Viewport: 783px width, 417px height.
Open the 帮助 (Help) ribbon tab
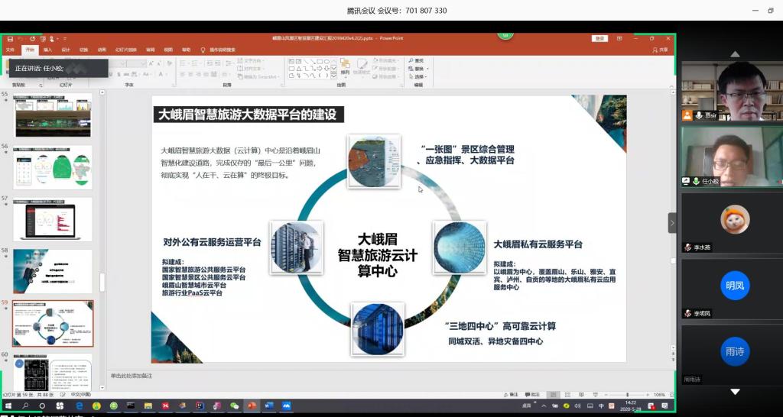point(187,50)
